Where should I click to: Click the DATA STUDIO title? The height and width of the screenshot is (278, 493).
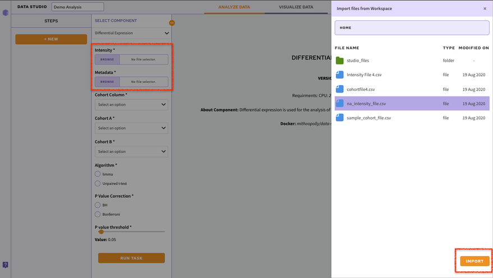coord(32,7)
